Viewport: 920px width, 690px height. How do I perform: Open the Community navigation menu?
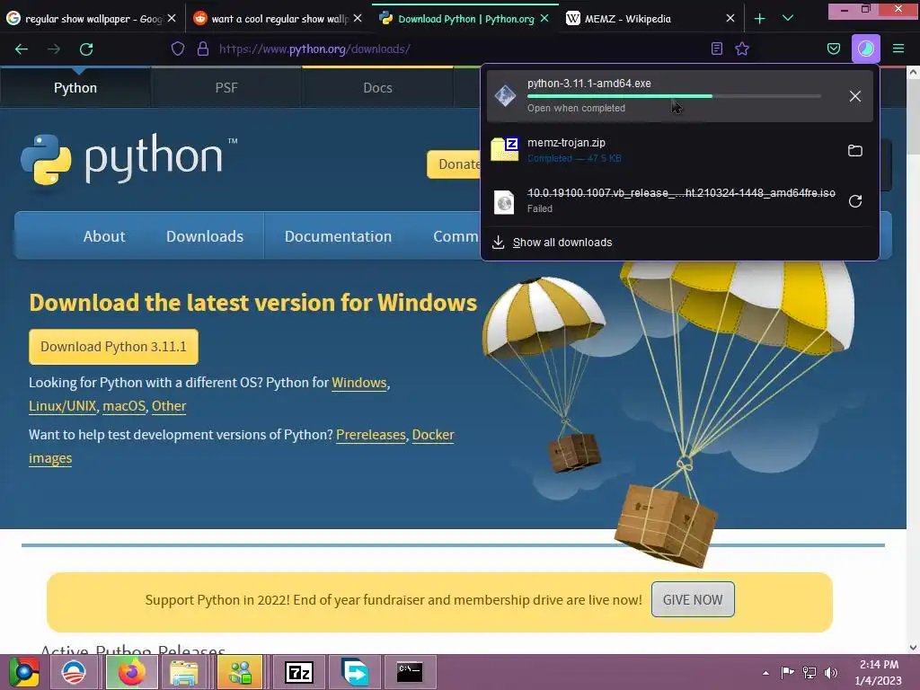[x=456, y=236]
